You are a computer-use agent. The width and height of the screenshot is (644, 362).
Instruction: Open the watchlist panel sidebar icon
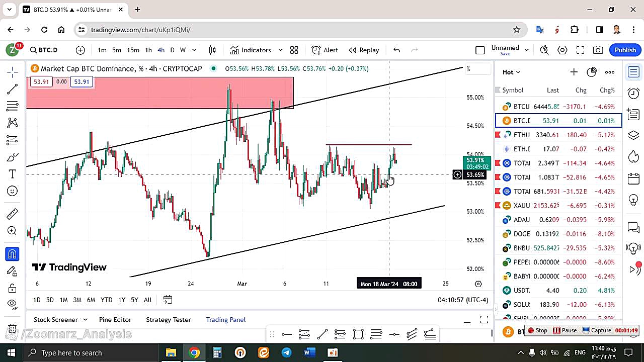pyautogui.click(x=633, y=72)
